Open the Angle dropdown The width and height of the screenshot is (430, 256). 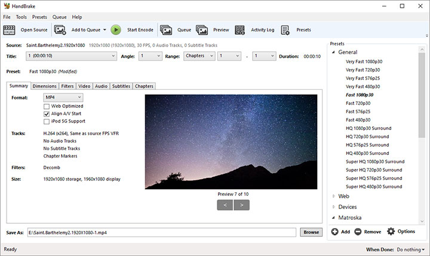point(150,56)
